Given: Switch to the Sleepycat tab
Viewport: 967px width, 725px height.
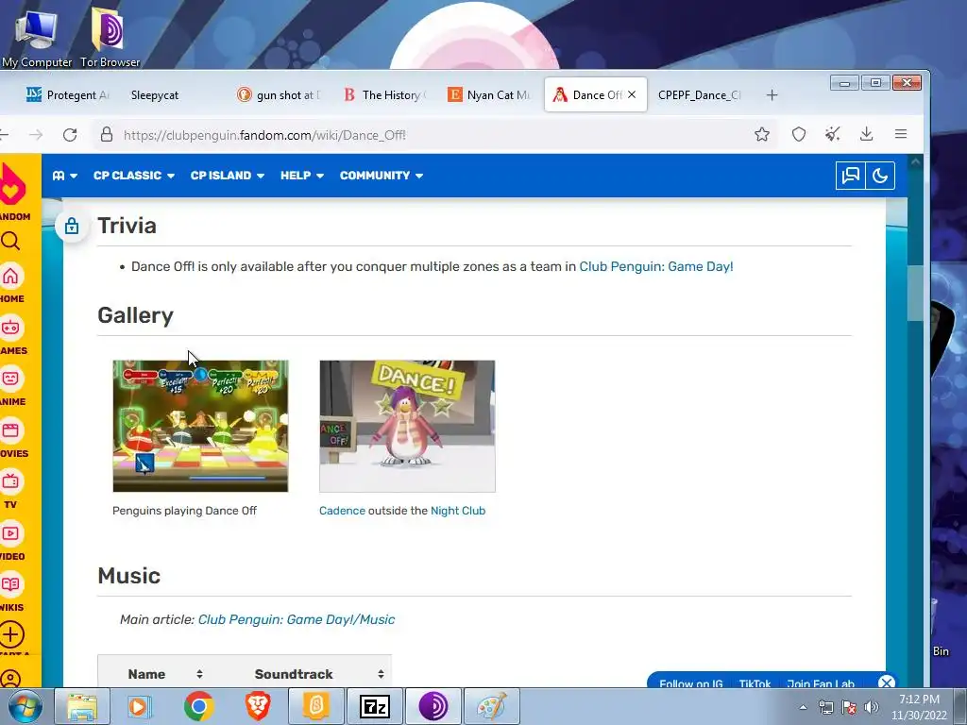Looking at the screenshot, I should (x=155, y=95).
